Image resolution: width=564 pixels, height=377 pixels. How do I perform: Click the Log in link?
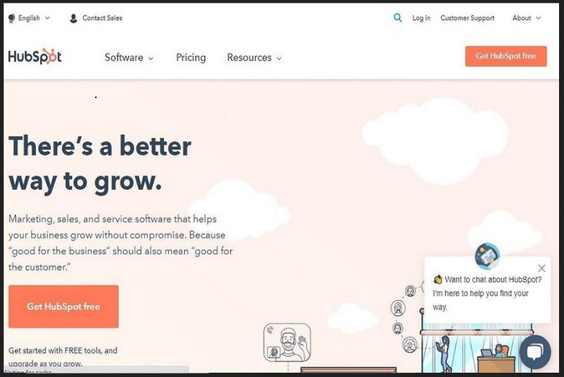pyautogui.click(x=421, y=18)
